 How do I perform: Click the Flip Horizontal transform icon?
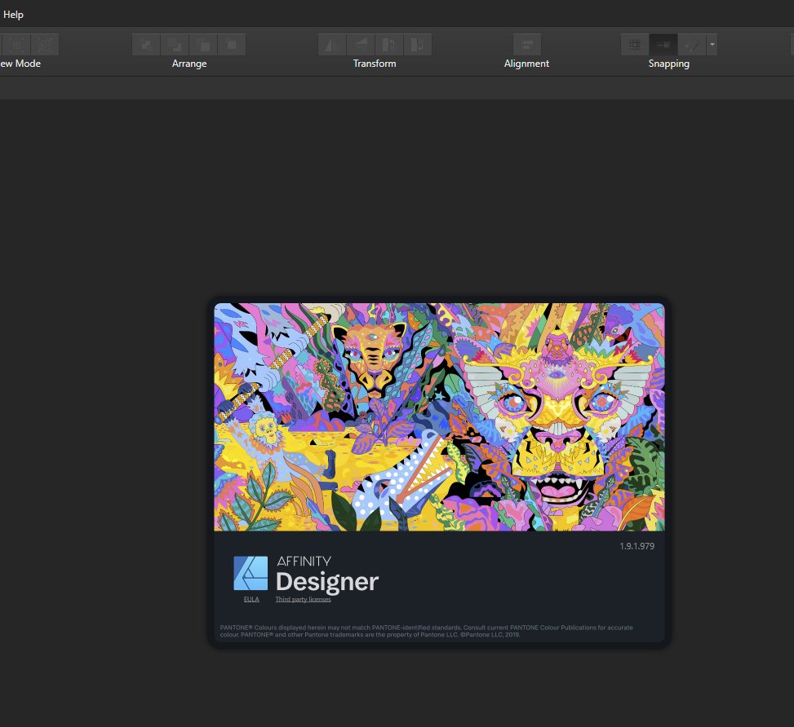click(331, 44)
